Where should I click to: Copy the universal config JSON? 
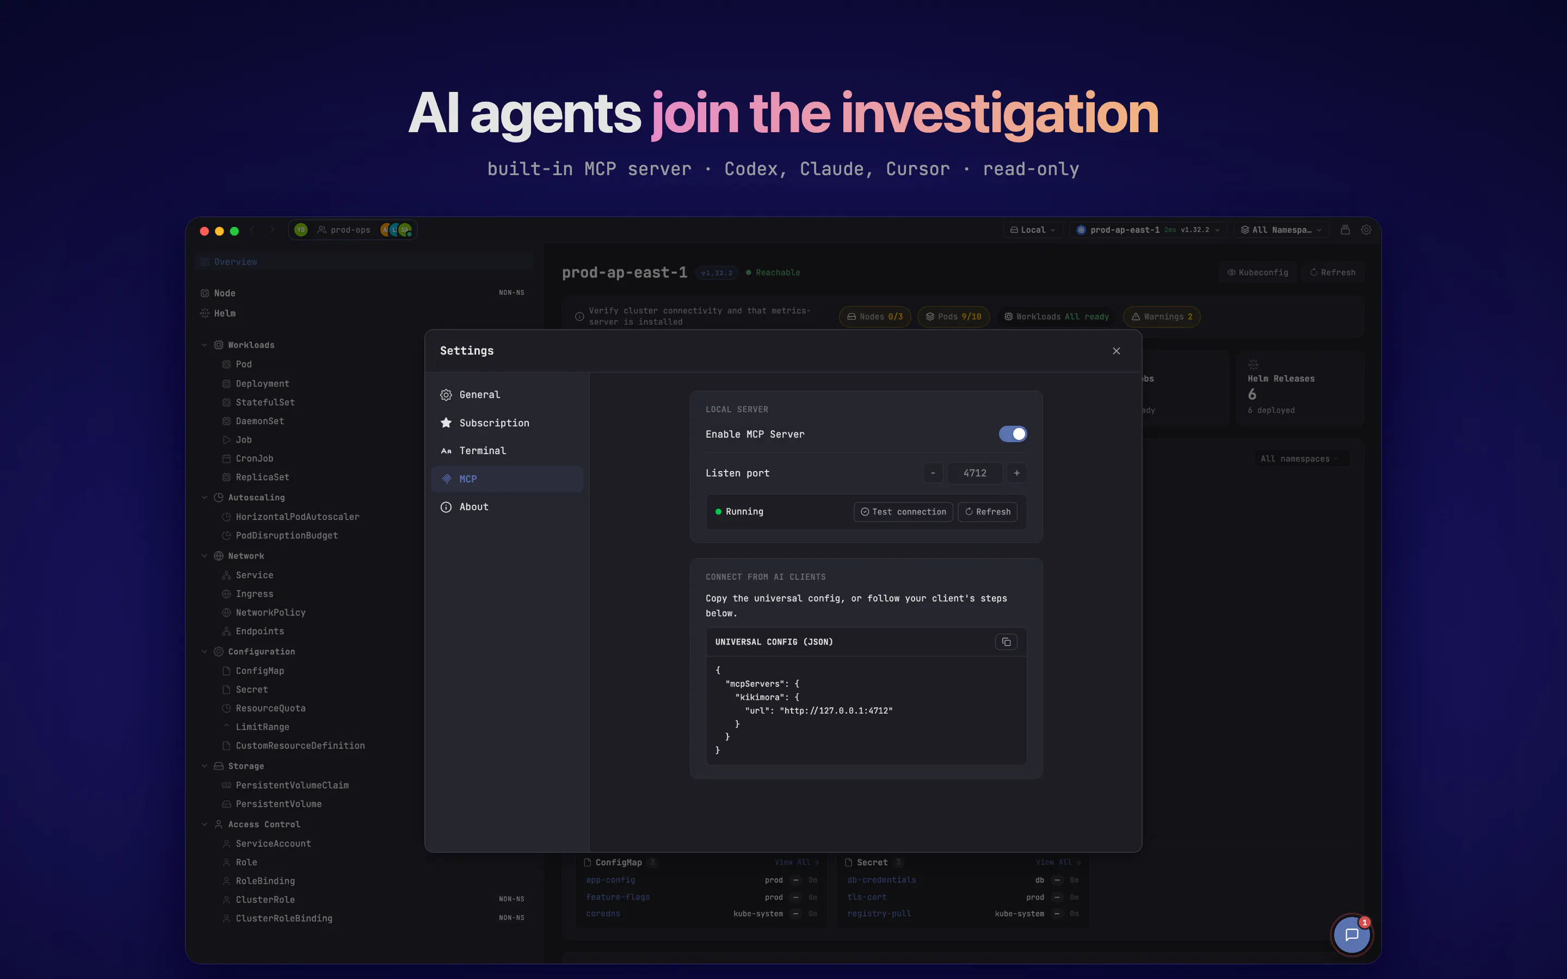point(1005,642)
